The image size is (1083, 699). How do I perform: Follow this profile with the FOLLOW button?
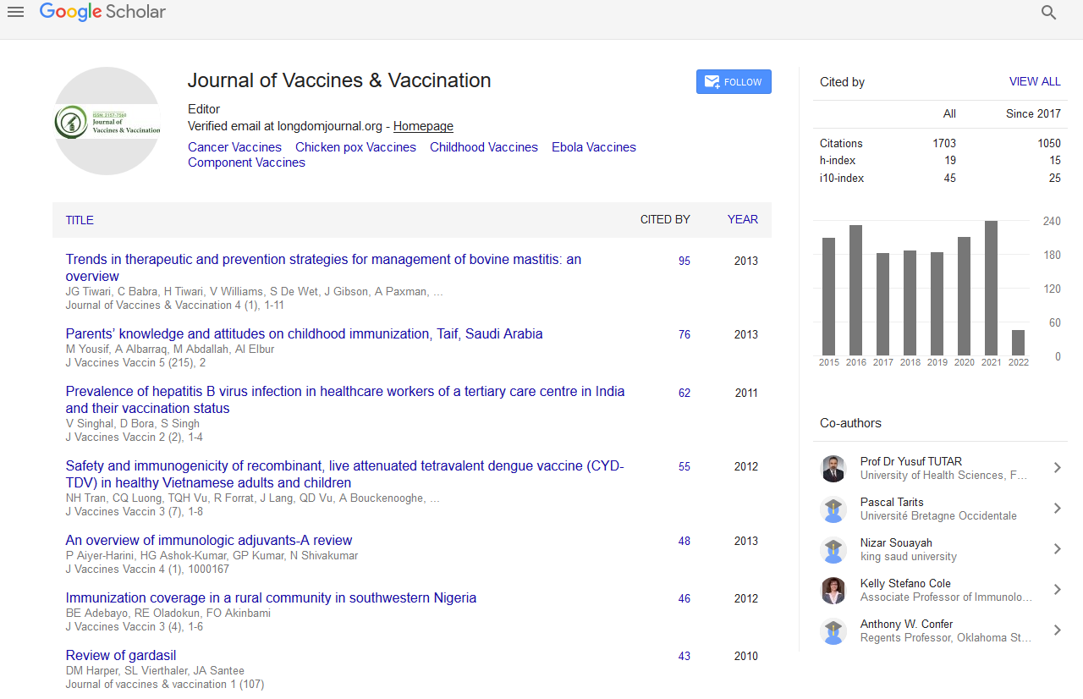pos(734,82)
